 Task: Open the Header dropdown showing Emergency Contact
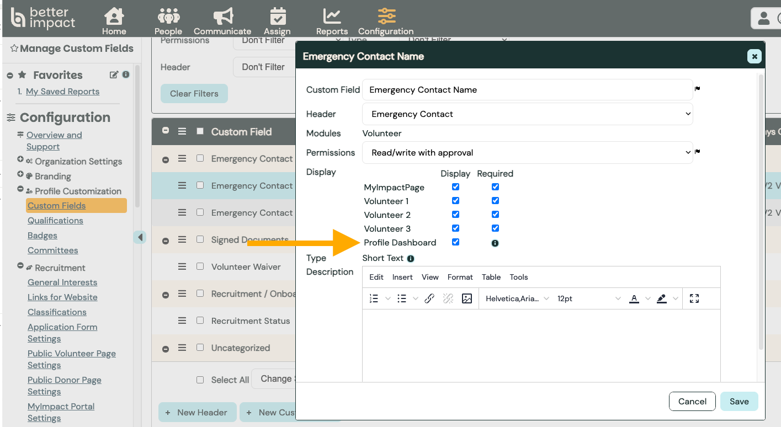(527, 114)
